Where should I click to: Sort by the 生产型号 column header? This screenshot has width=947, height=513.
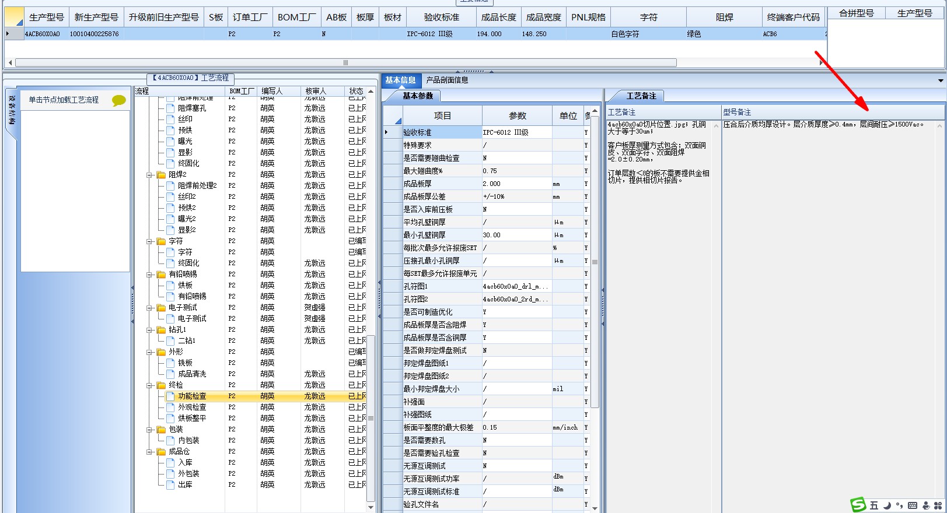46,17
